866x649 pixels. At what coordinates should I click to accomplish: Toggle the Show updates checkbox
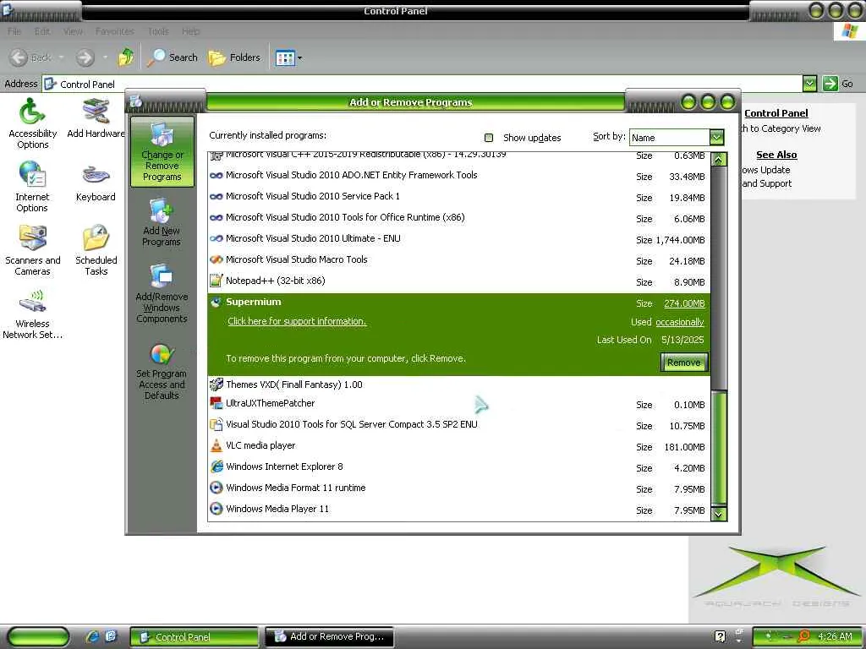(488, 138)
